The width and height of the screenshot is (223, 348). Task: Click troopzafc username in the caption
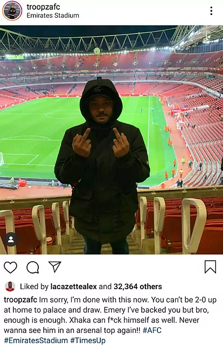coord(20,300)
